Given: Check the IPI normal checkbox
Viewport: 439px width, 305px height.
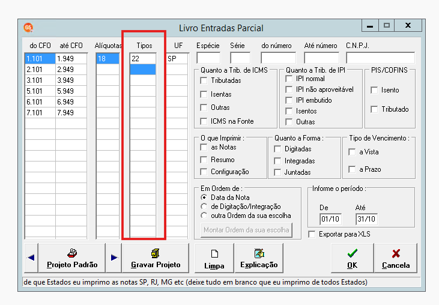Looking at the screenshot, I should coord(289,79).
